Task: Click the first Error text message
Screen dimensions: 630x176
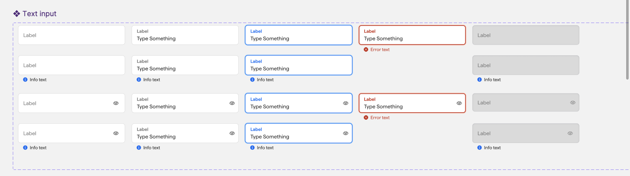Action: tap(380, 49)
